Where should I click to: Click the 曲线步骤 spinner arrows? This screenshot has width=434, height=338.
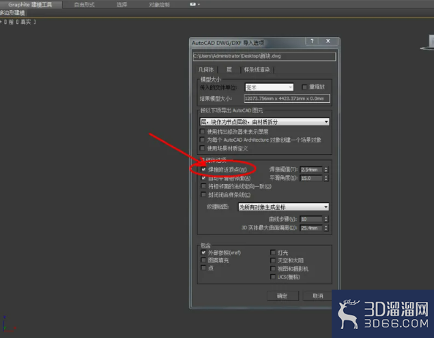pyautogui.click(x=326, y=219)
